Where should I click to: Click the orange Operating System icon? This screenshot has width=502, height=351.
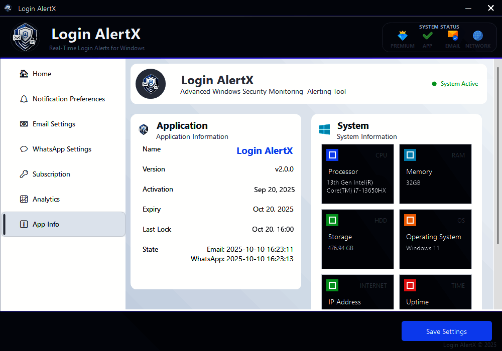point(410,220)
